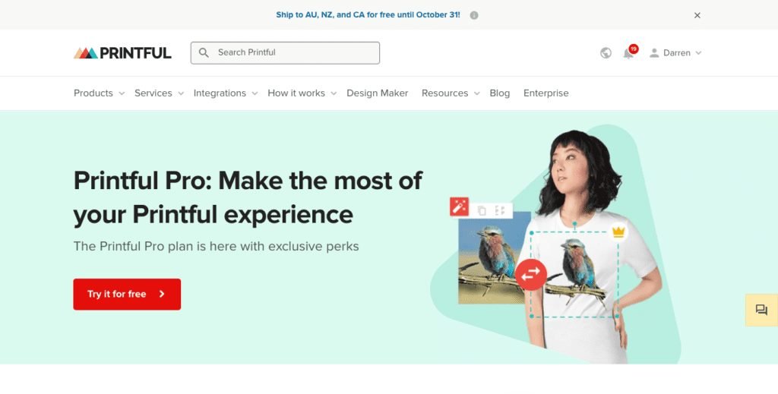Open the notifications bell icon

point(628,53)
